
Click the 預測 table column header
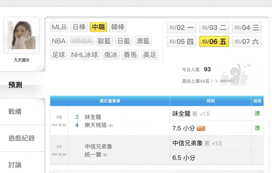[x=210, y=101]
